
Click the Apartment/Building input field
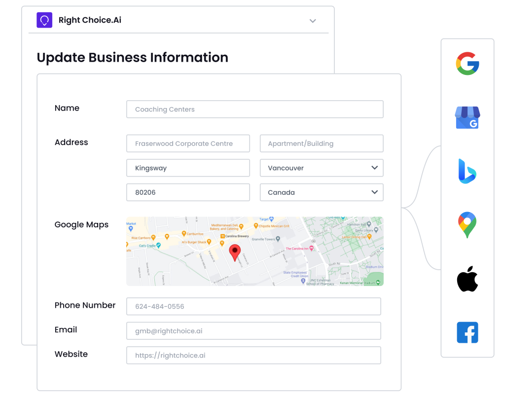(322, 144)
